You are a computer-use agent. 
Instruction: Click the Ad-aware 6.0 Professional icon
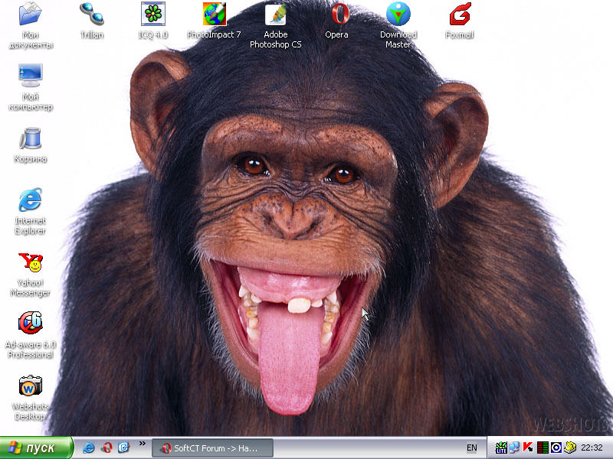[30, 324]
